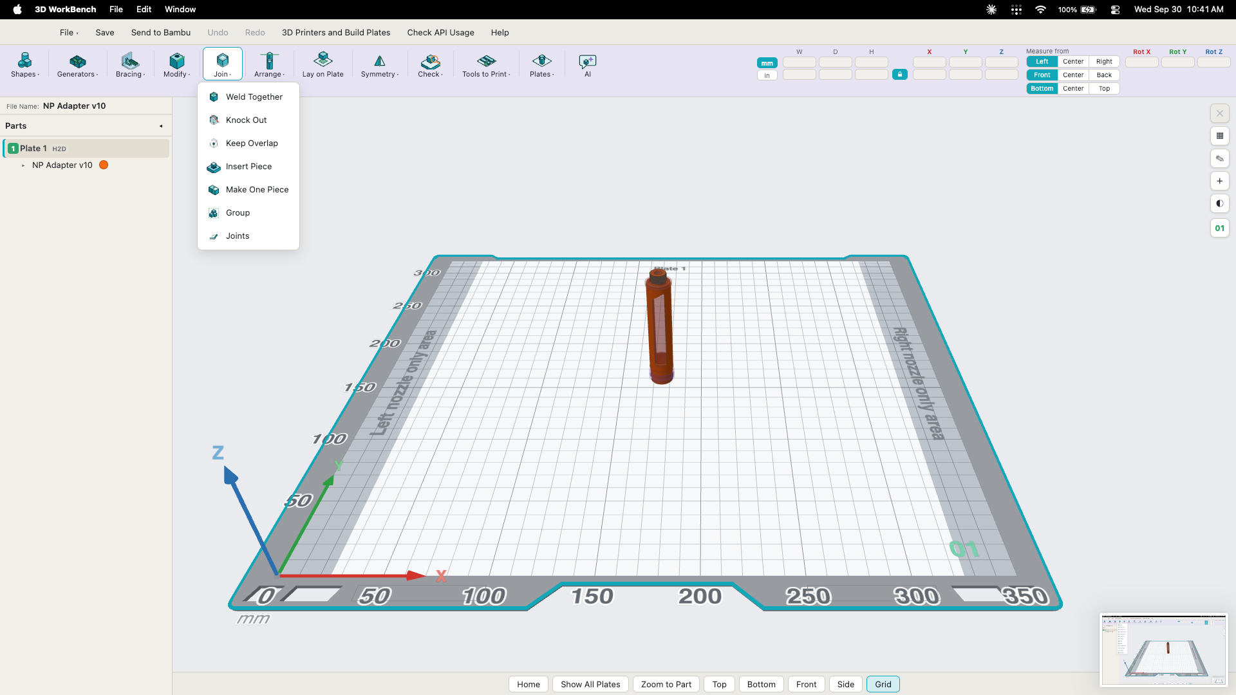Image resolution: width=1236 pixels, height=695 pixels.
Task: Click the 01 plate number button
Action: point(1219,228)
